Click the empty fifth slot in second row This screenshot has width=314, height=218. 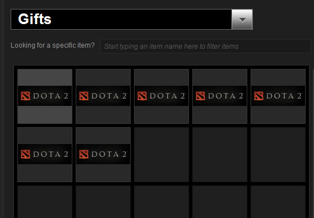coord(278,155)
